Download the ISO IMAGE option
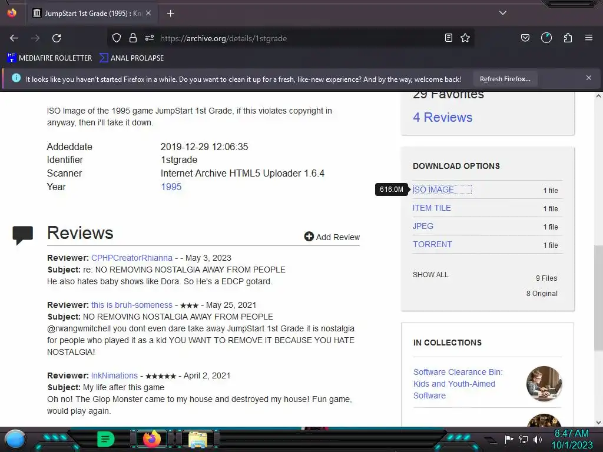Image resolution: width=603 pixels, height=452 pixels. [x=433, y=190]
